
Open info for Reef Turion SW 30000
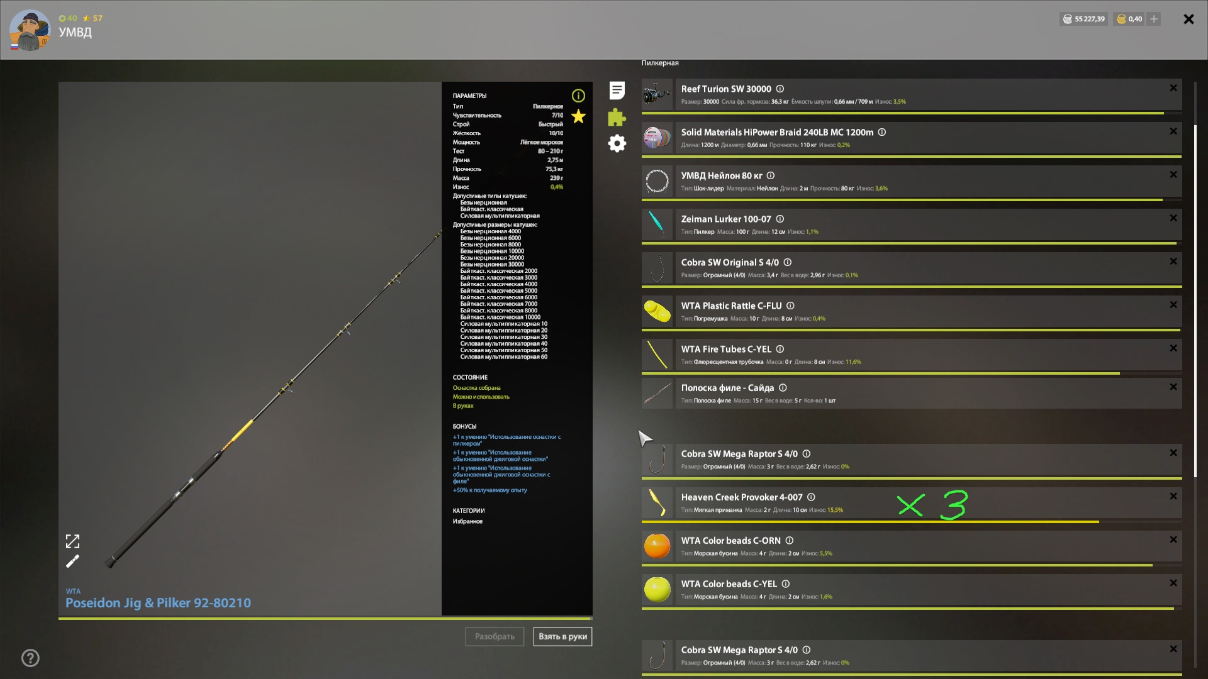(780, 89)
